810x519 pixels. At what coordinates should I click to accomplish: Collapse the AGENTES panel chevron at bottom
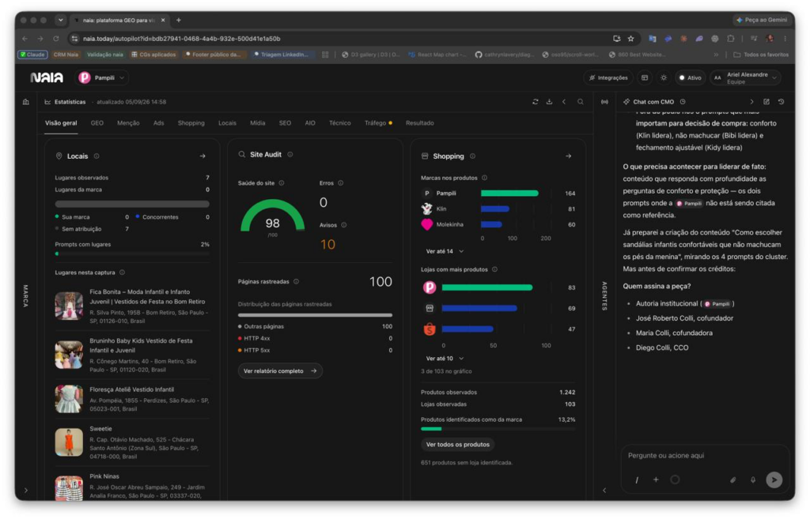click(x=604, y=490)
